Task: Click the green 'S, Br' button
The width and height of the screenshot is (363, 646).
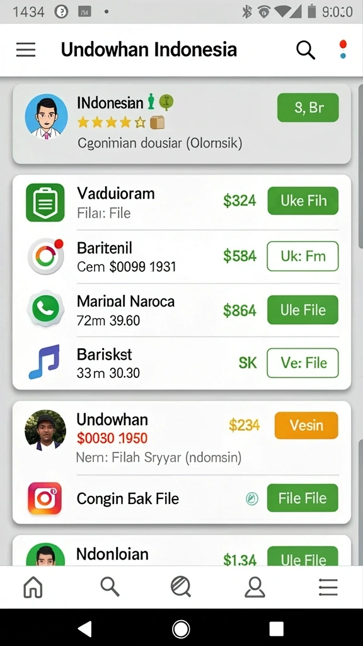Action: [x=308, y=107]
